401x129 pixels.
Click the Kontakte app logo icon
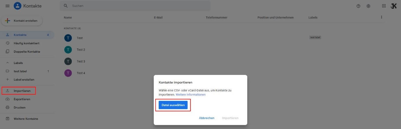[x=17, y=6]
